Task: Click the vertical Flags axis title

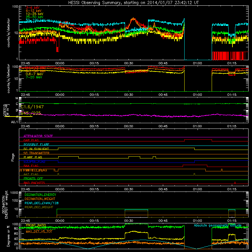Action: point(13,157)
